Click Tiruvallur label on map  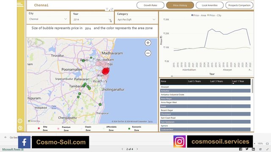(x=58, y=55)
